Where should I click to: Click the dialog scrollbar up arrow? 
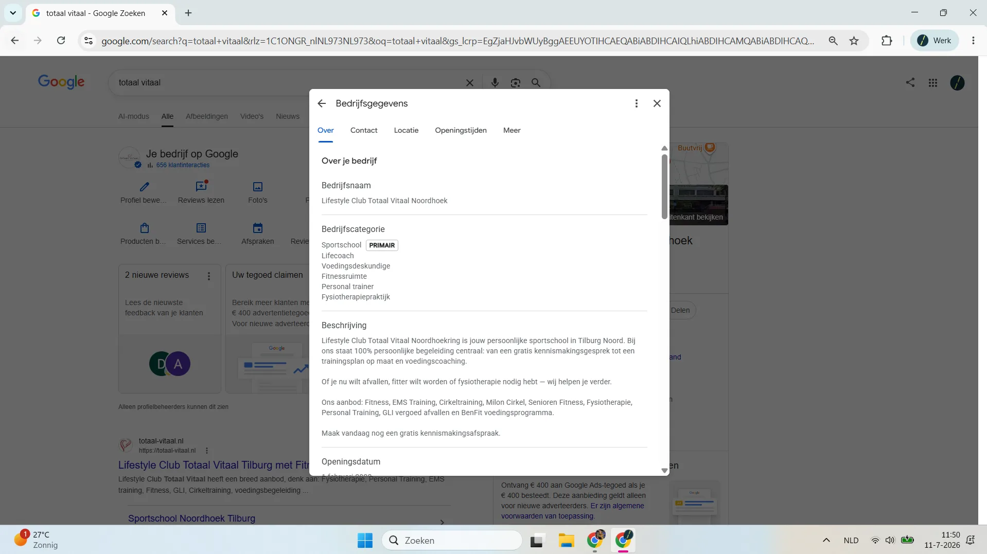(x=664, y=148)
